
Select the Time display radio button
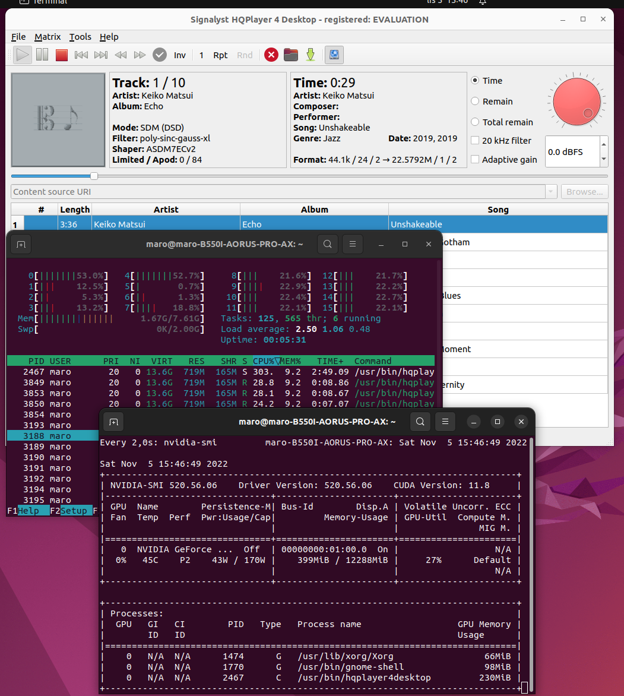(x=475, y=80)
